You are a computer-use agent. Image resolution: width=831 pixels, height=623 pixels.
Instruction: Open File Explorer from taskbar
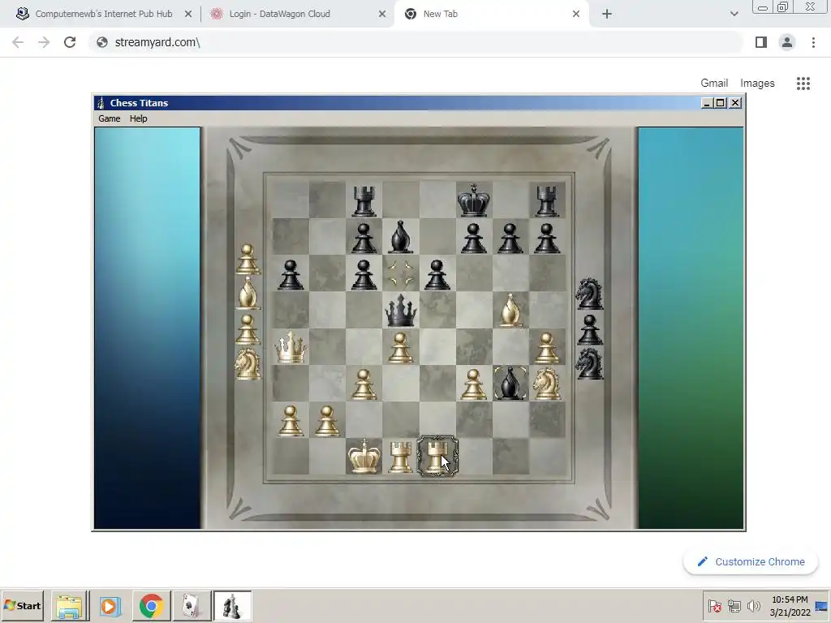pyautogui.click(x=70, y=606)
